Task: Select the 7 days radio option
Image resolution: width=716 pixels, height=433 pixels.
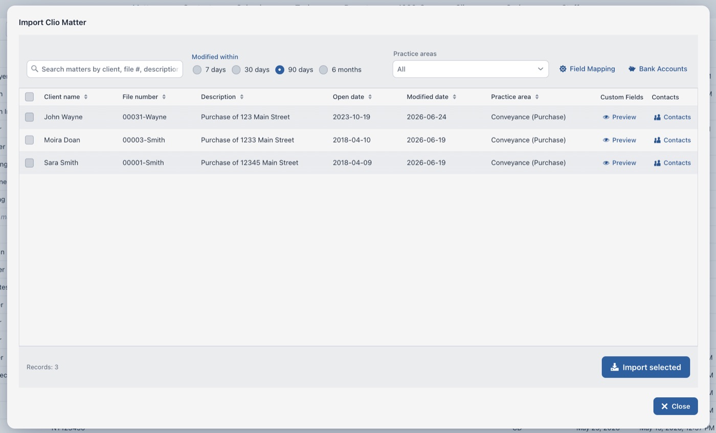Action: (197, 70)
